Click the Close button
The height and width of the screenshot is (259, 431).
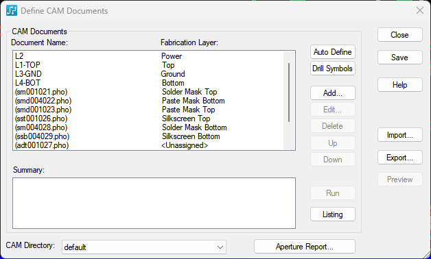click(399, 35)
